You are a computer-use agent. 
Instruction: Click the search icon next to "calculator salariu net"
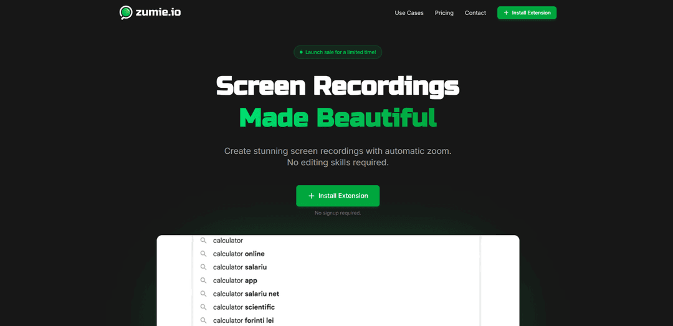203,294
